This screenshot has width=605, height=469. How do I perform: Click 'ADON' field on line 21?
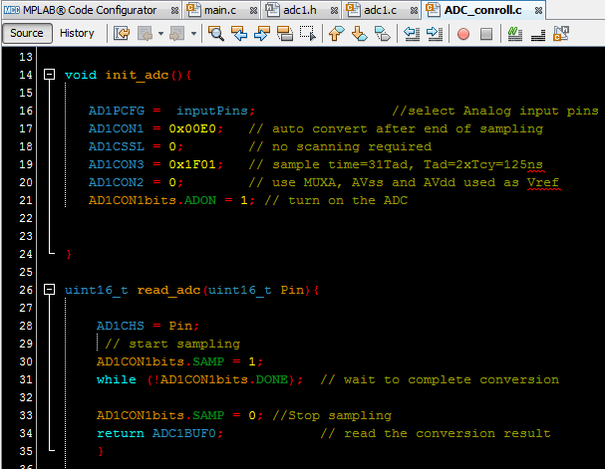200,200
